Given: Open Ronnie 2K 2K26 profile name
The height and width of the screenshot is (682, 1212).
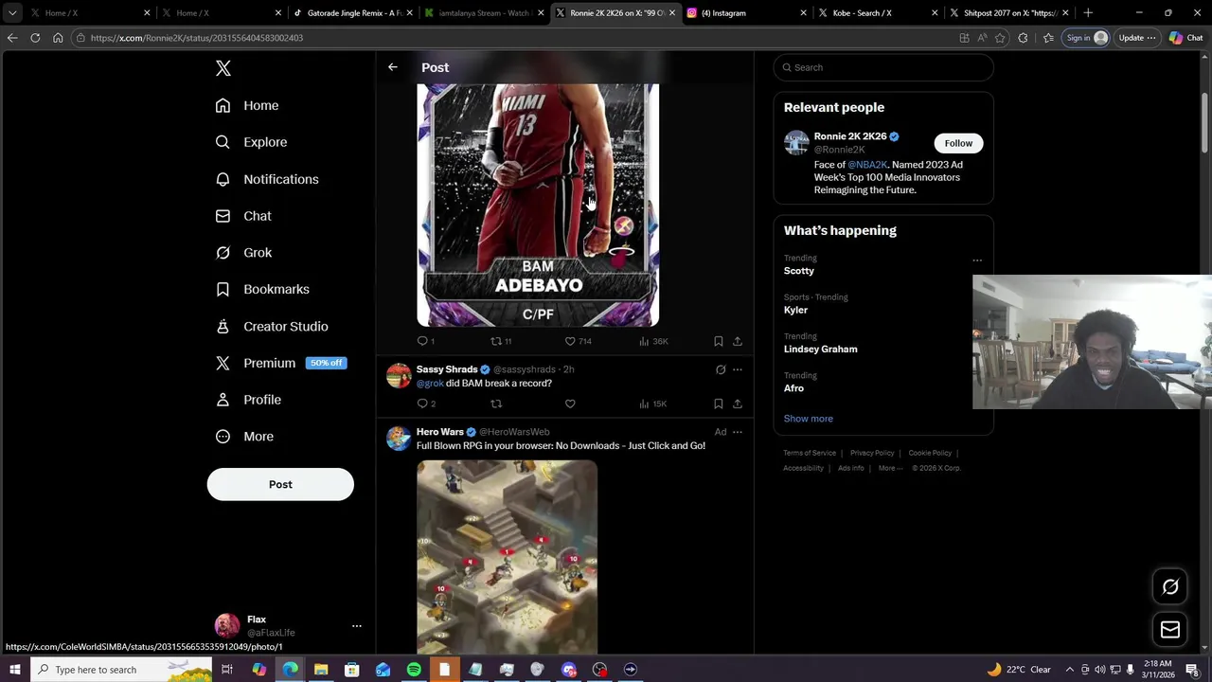Looking at the screenshot, I should click(850, 136).
